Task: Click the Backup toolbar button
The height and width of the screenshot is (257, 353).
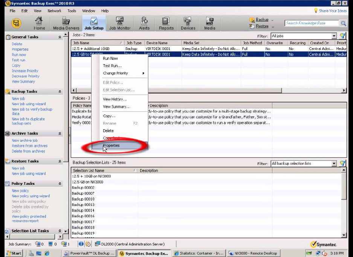Action: (x=259, y=20)
